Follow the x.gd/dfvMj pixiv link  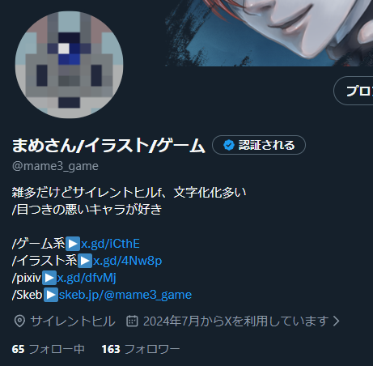pyautogui.click(x=87, y=278)
